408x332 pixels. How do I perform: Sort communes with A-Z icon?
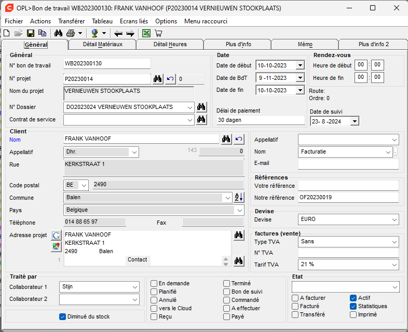(239, 197)
